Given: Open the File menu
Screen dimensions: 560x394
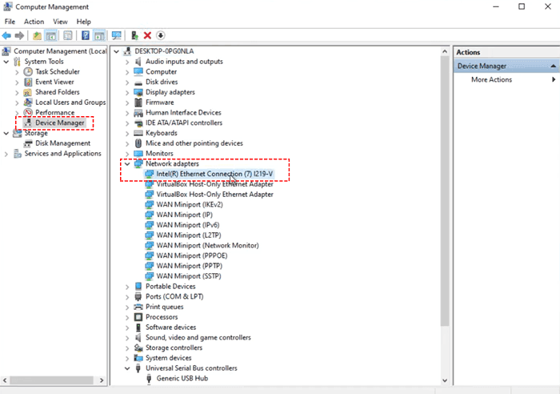Looking at the screenshot, I should 10,22.
